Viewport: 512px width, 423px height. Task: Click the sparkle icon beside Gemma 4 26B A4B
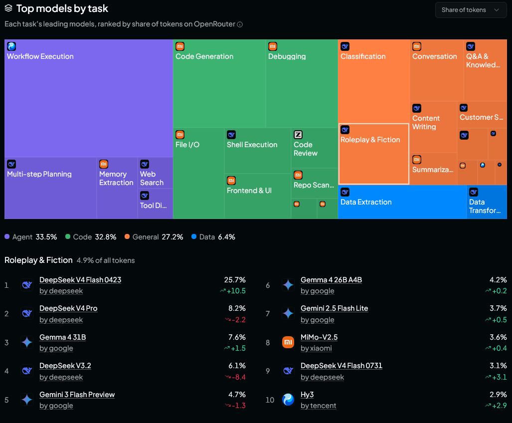[288, 285]
